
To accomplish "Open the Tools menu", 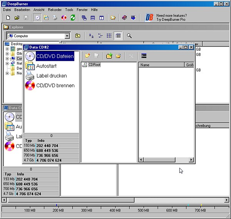I will pos(69,10).
